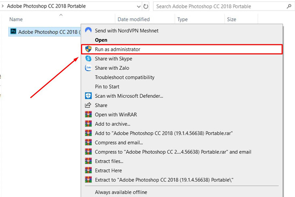Select Troubleshoot compatibility
The image size is (295, 197).
pyautogui.click(x=182, y=77)
